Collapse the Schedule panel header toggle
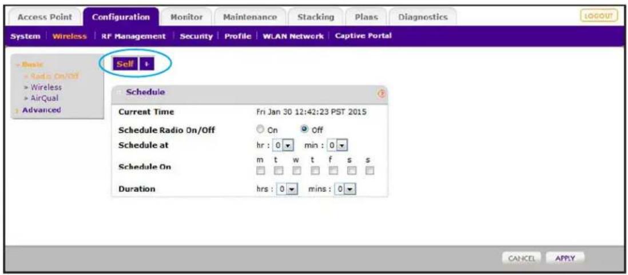The image size is (628, 275). click(120, 92)
